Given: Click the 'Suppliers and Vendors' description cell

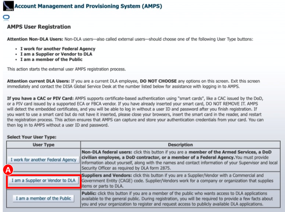Looking at the screenshot, I should click(x=180, y=181).
